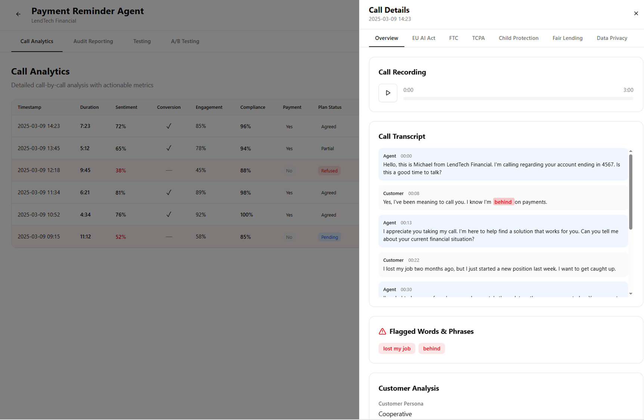
Task: Switch to the EU AI Act compliance tab
Action: coord(423,38)
